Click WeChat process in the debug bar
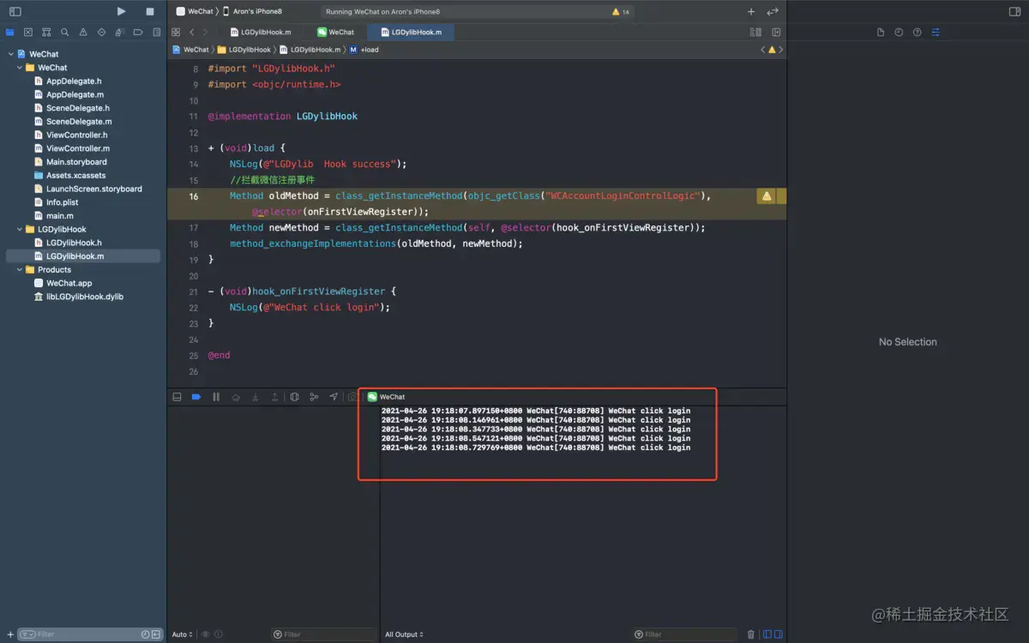The width and height of the screenshot is (1029, 643). point(386,397)
